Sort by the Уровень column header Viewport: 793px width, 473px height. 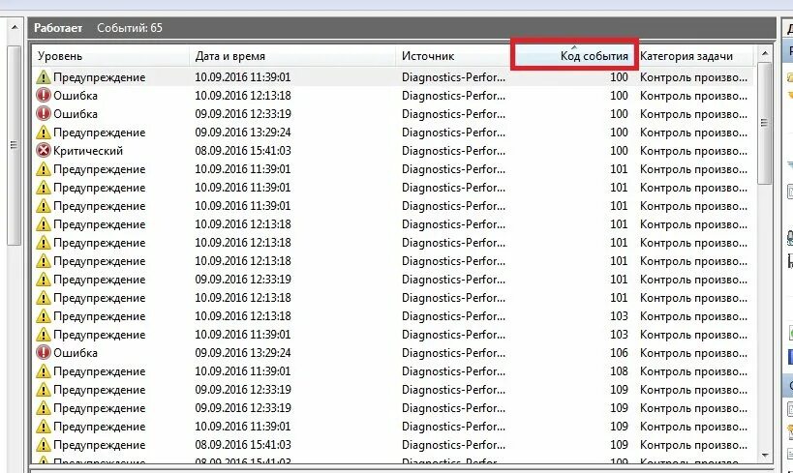pyautogui.click(x=110, y=56)
